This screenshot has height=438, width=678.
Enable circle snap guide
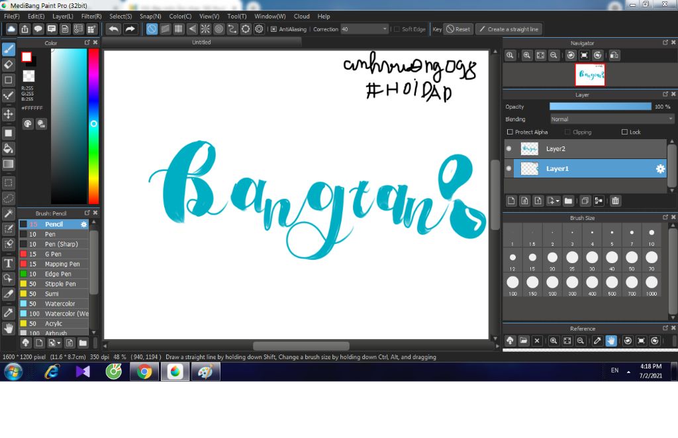click(x=218, y=29)
